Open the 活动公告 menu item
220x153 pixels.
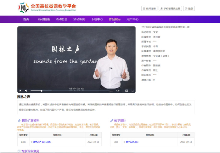61,19
